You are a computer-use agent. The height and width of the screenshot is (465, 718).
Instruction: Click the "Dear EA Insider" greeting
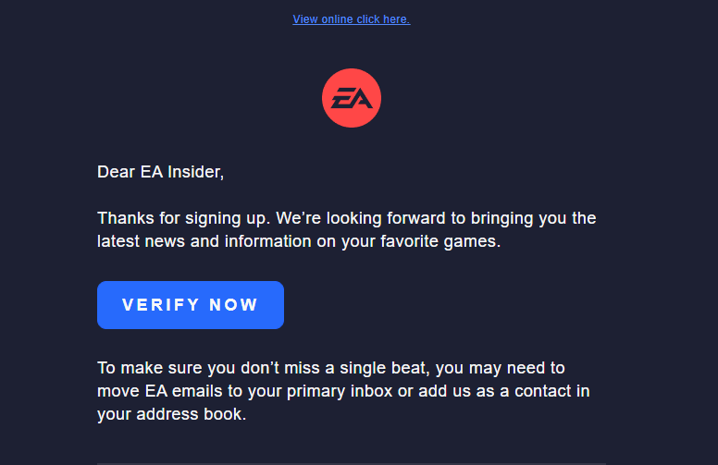160,171
